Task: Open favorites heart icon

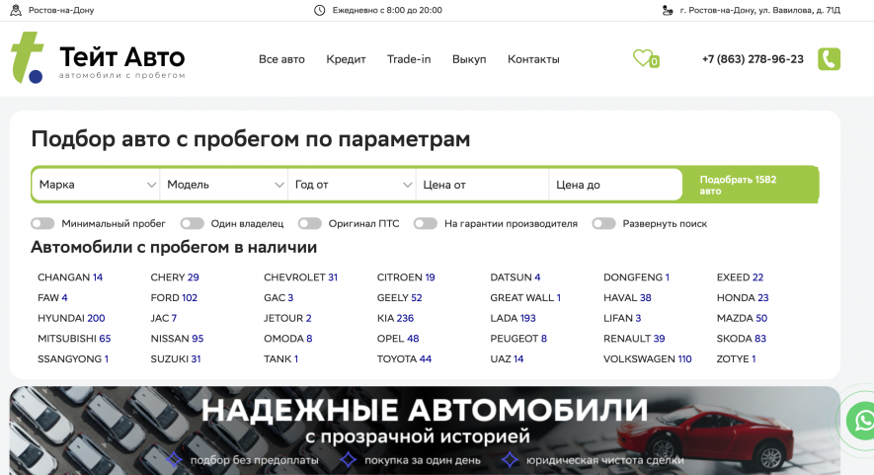Action: pos(646,58)
